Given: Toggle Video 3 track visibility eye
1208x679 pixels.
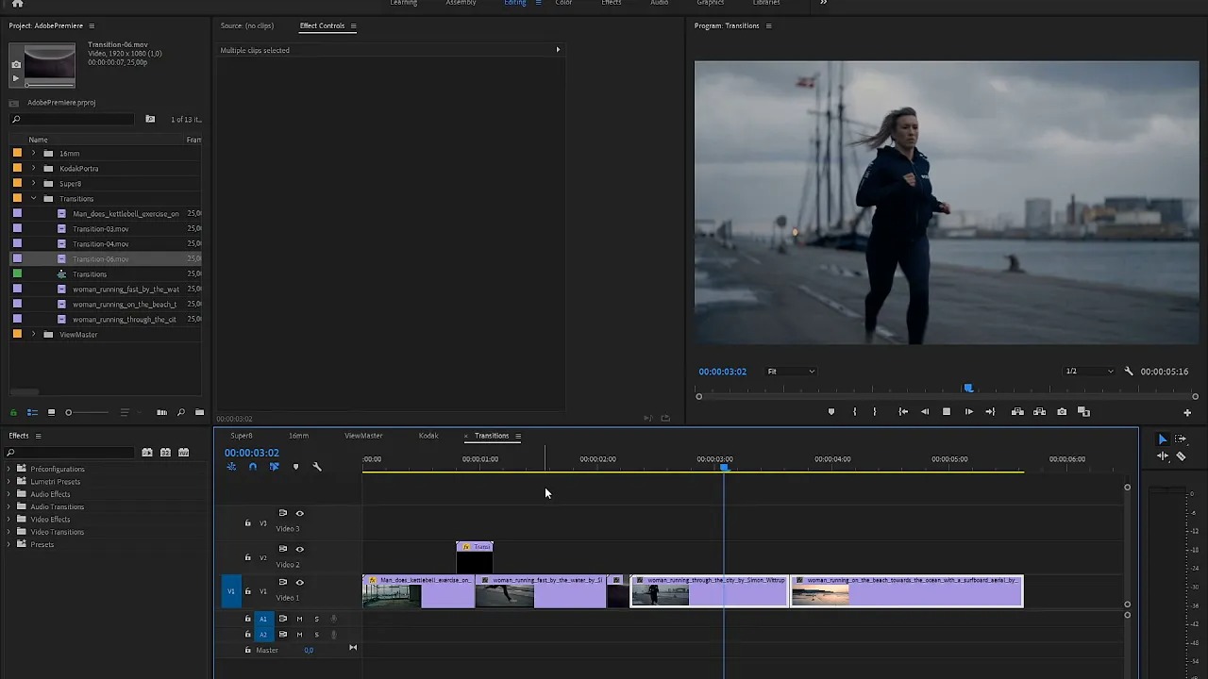Looking at the screenshot, I should pos(300,514).
